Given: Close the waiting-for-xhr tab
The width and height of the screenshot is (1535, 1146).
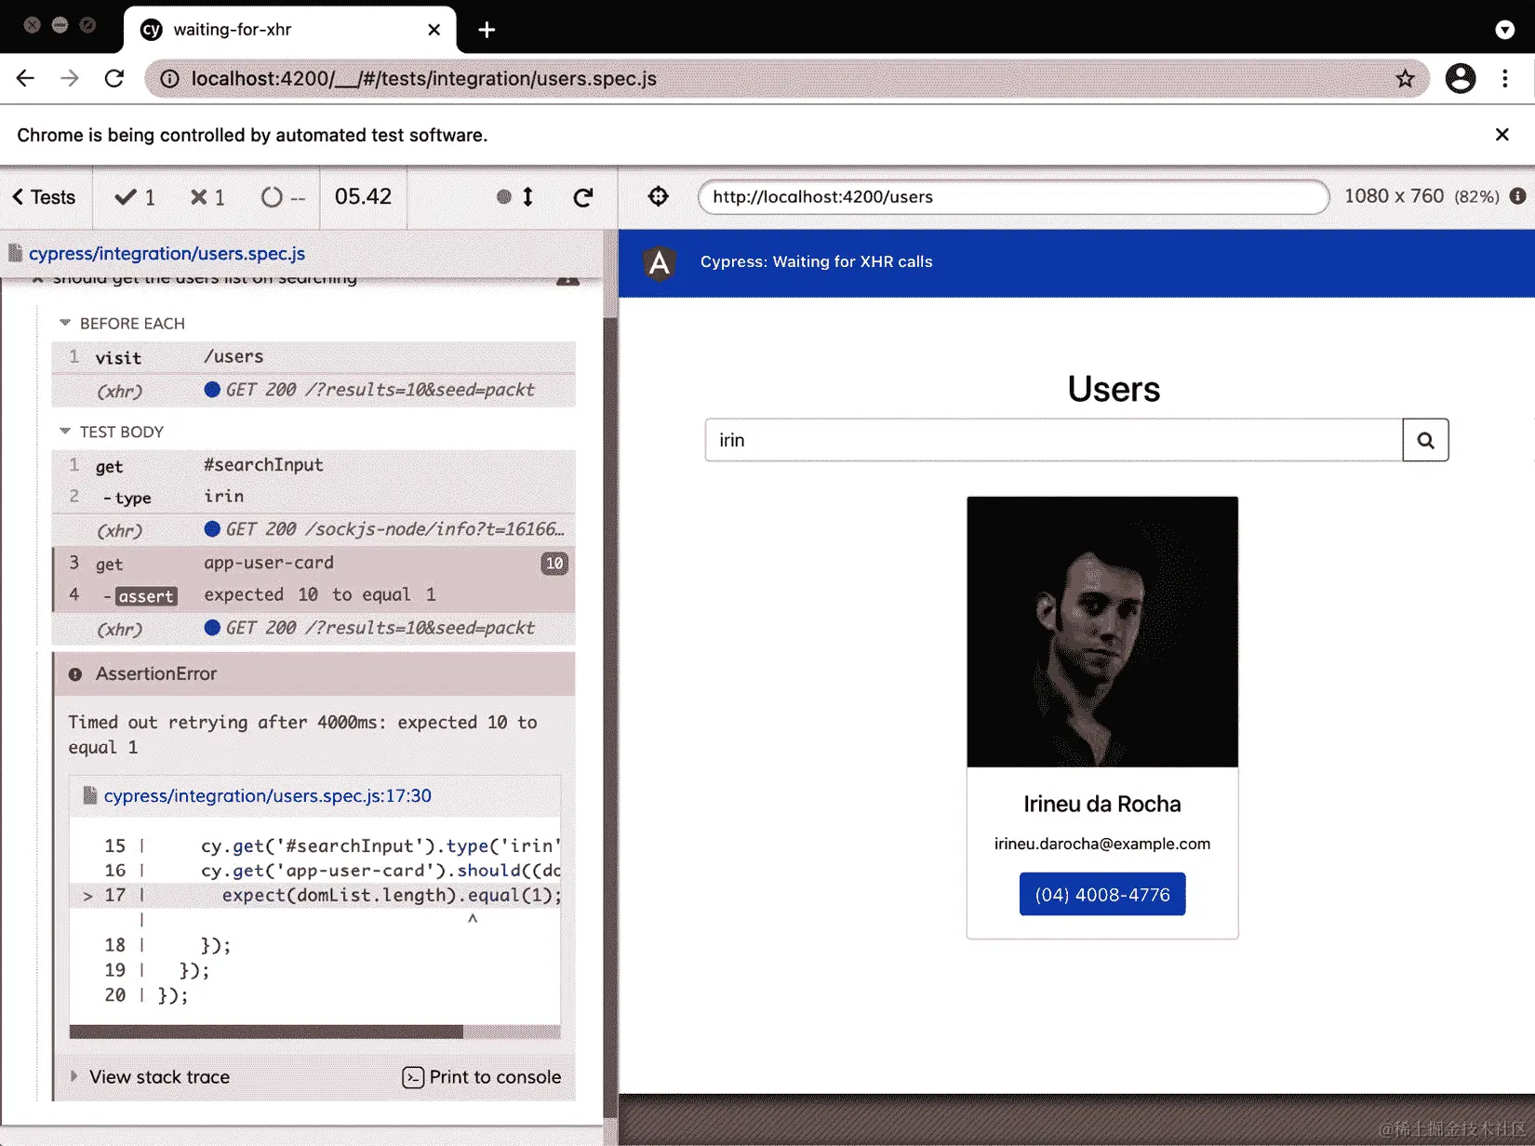Looking at the screenshot, I should point(434,30).
